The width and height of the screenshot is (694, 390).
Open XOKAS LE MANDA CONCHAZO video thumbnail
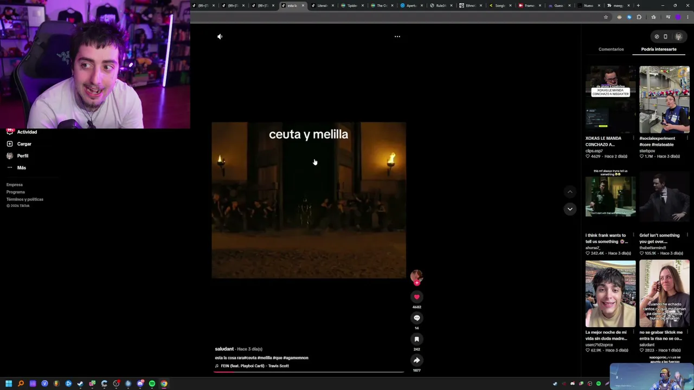click(611, 100)
